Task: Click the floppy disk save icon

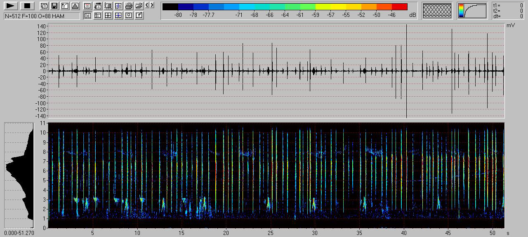Action: (x=54, y=6)
